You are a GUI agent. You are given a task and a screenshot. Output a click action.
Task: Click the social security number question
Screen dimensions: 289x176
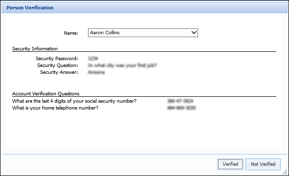(74, 101)
